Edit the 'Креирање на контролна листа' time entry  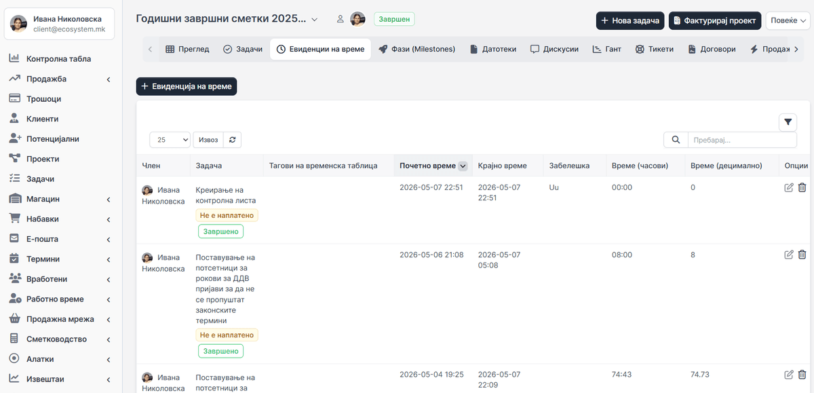click(x=789, y=187)
